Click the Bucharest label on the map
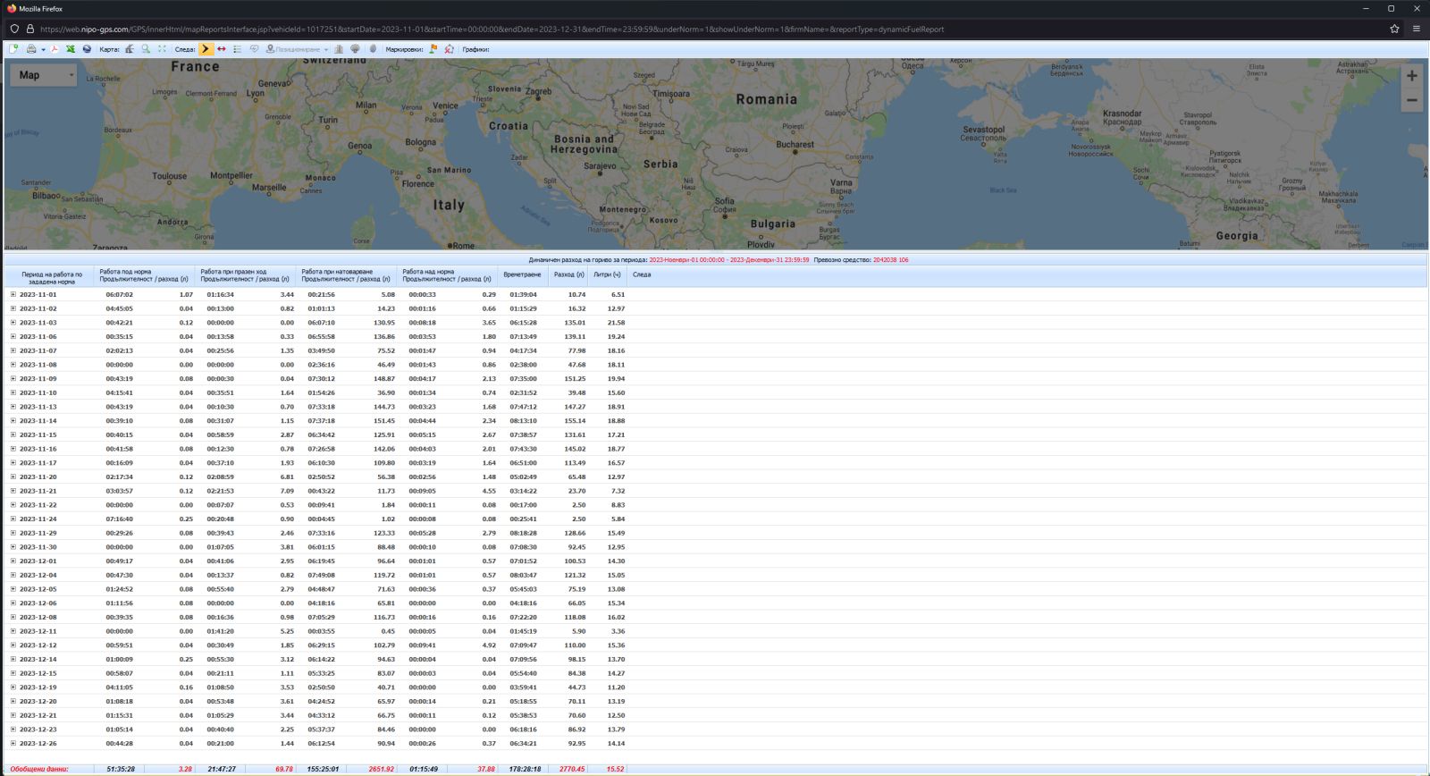Screen dimensions: 1430x776 click(795, 144)
